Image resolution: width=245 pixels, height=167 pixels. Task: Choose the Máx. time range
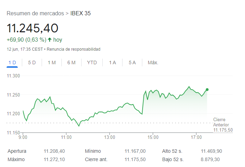[153, 63]
